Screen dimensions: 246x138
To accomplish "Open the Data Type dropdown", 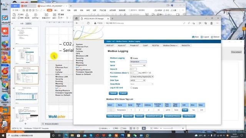I will pyautogui.click(x=138, y=80).
